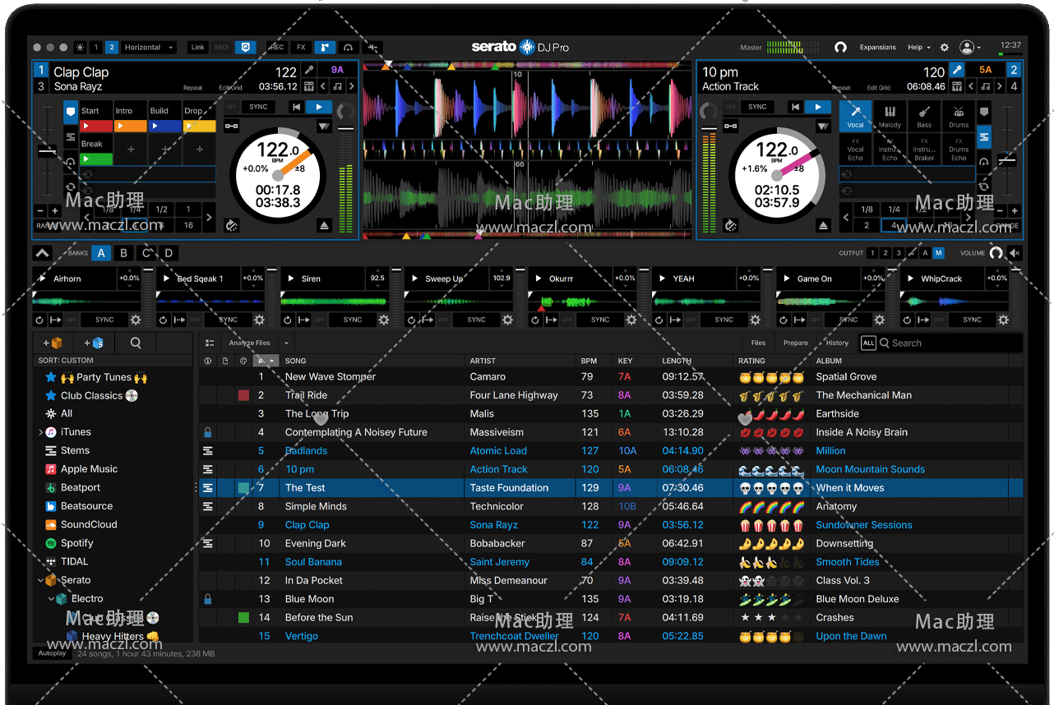Click the Drums stem pad
Image resolution: width=1054 pixels, height=705 pixels.
958,116
